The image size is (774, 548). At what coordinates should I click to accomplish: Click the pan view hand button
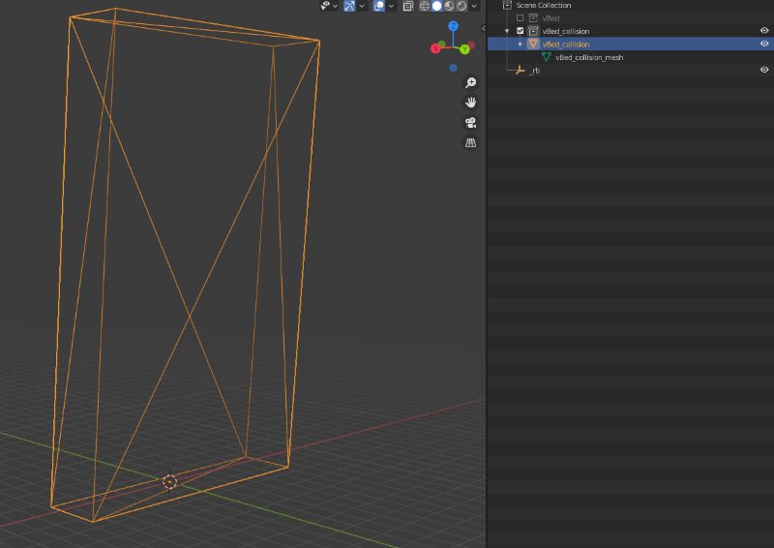click(x=470, y=103)
